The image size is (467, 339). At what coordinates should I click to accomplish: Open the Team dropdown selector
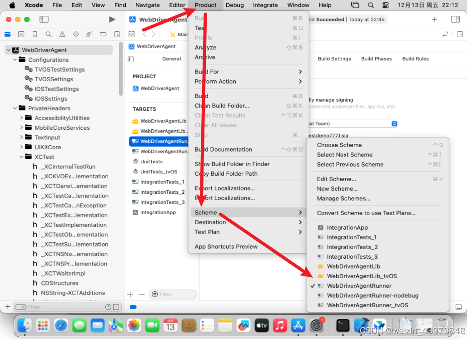point(394,123)
